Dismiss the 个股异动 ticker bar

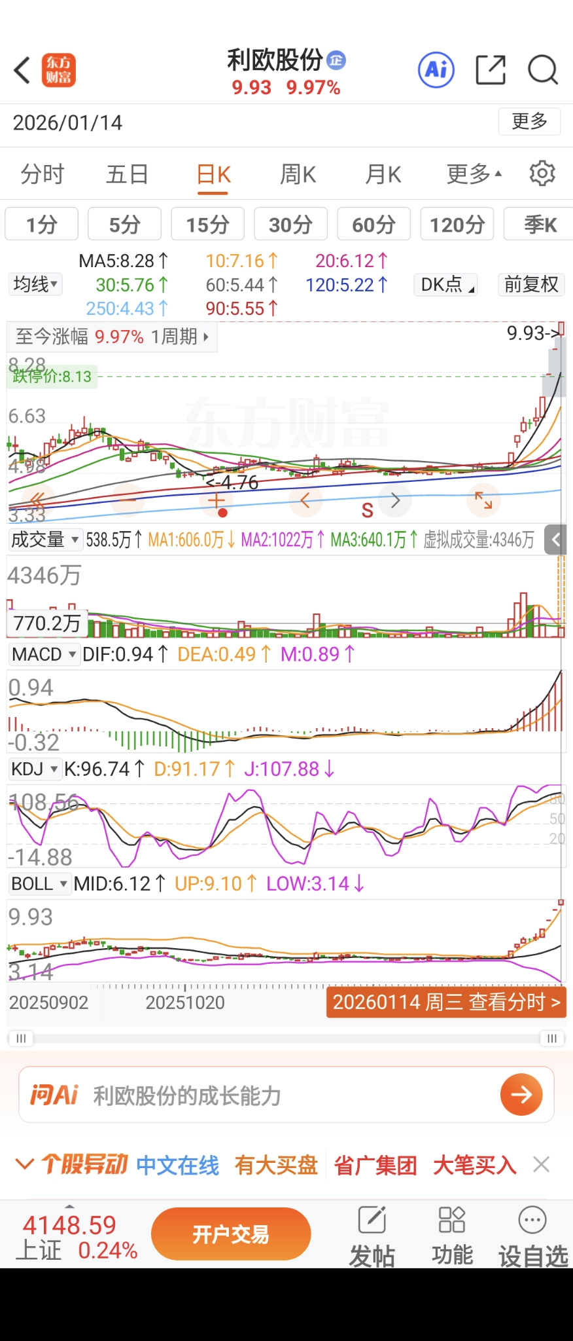[x=541, y=1164]
